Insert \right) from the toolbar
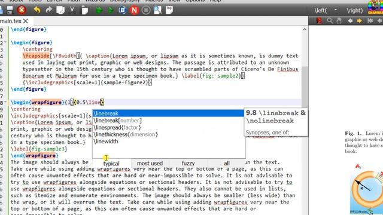The image size is (383, 215). (355, 10)
